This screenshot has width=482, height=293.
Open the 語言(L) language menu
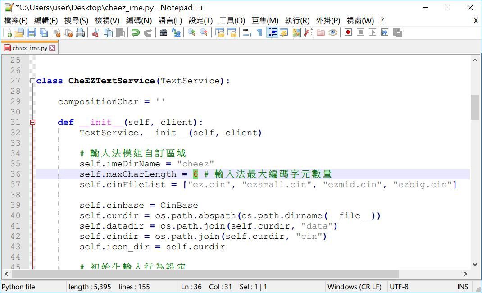click(170, 21)
